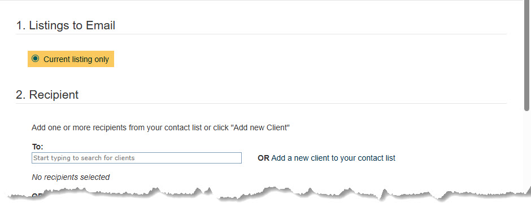
Task: Click the yellow highlight around the listing option
Action: [x=71, y=59]
